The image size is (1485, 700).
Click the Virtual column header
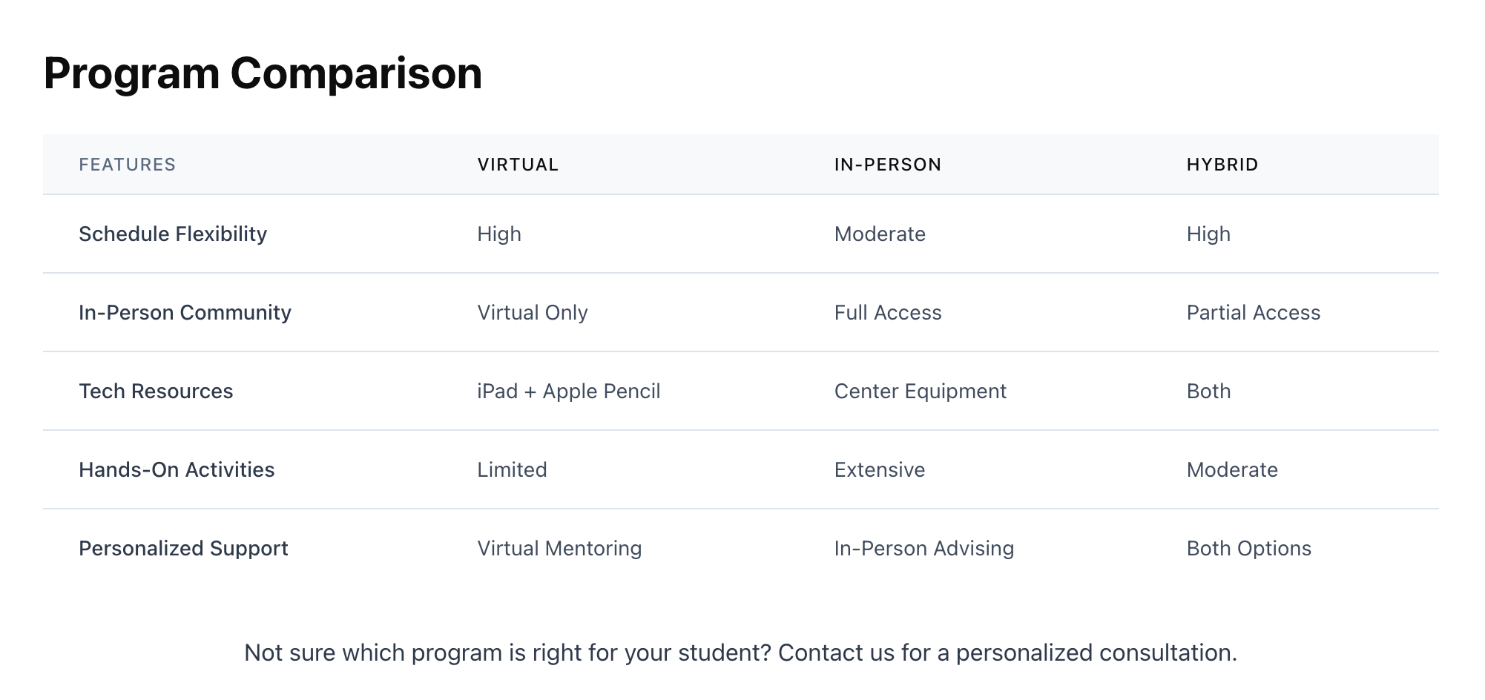(518, 165)
